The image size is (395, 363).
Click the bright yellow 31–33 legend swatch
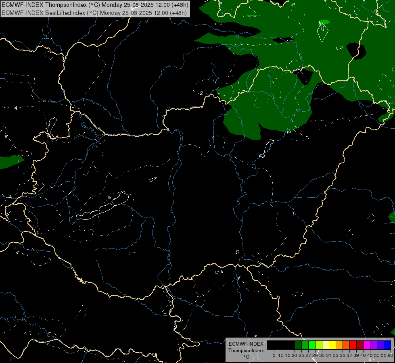coord(332,345)
